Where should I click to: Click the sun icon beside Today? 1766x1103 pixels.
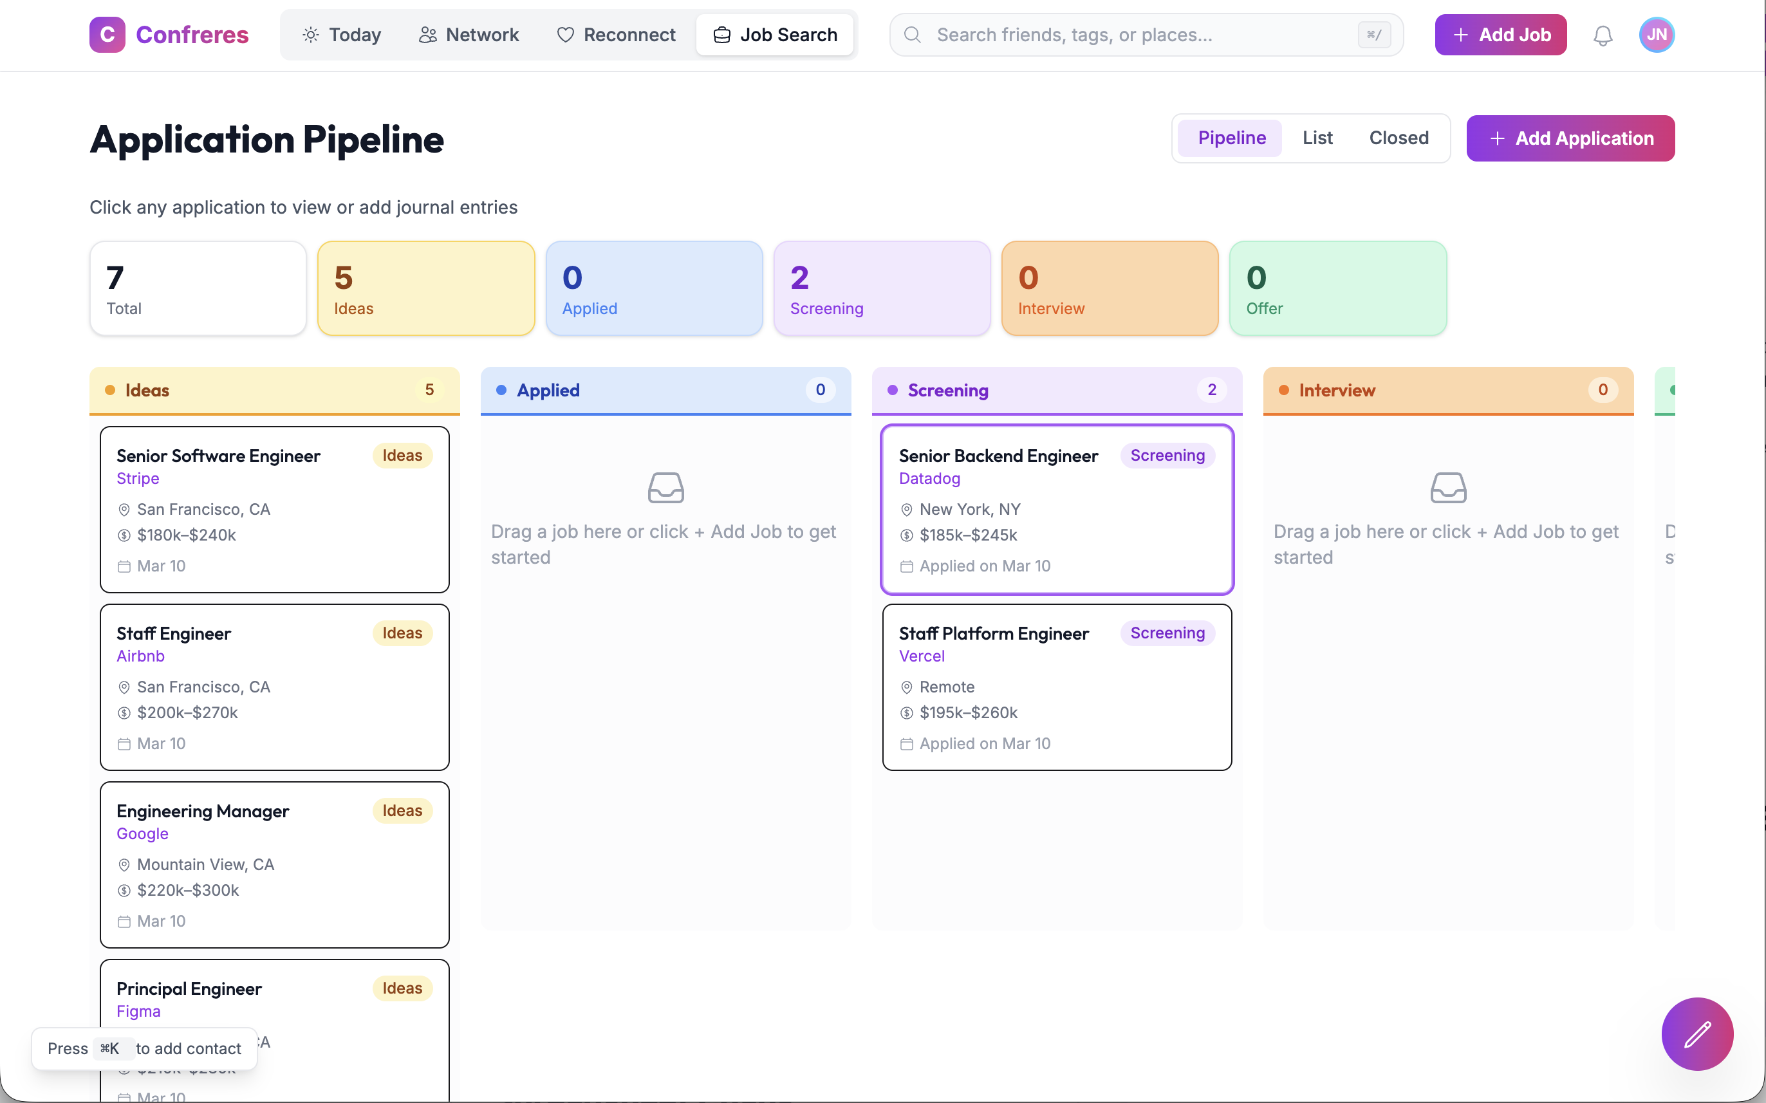coord(310,34)
